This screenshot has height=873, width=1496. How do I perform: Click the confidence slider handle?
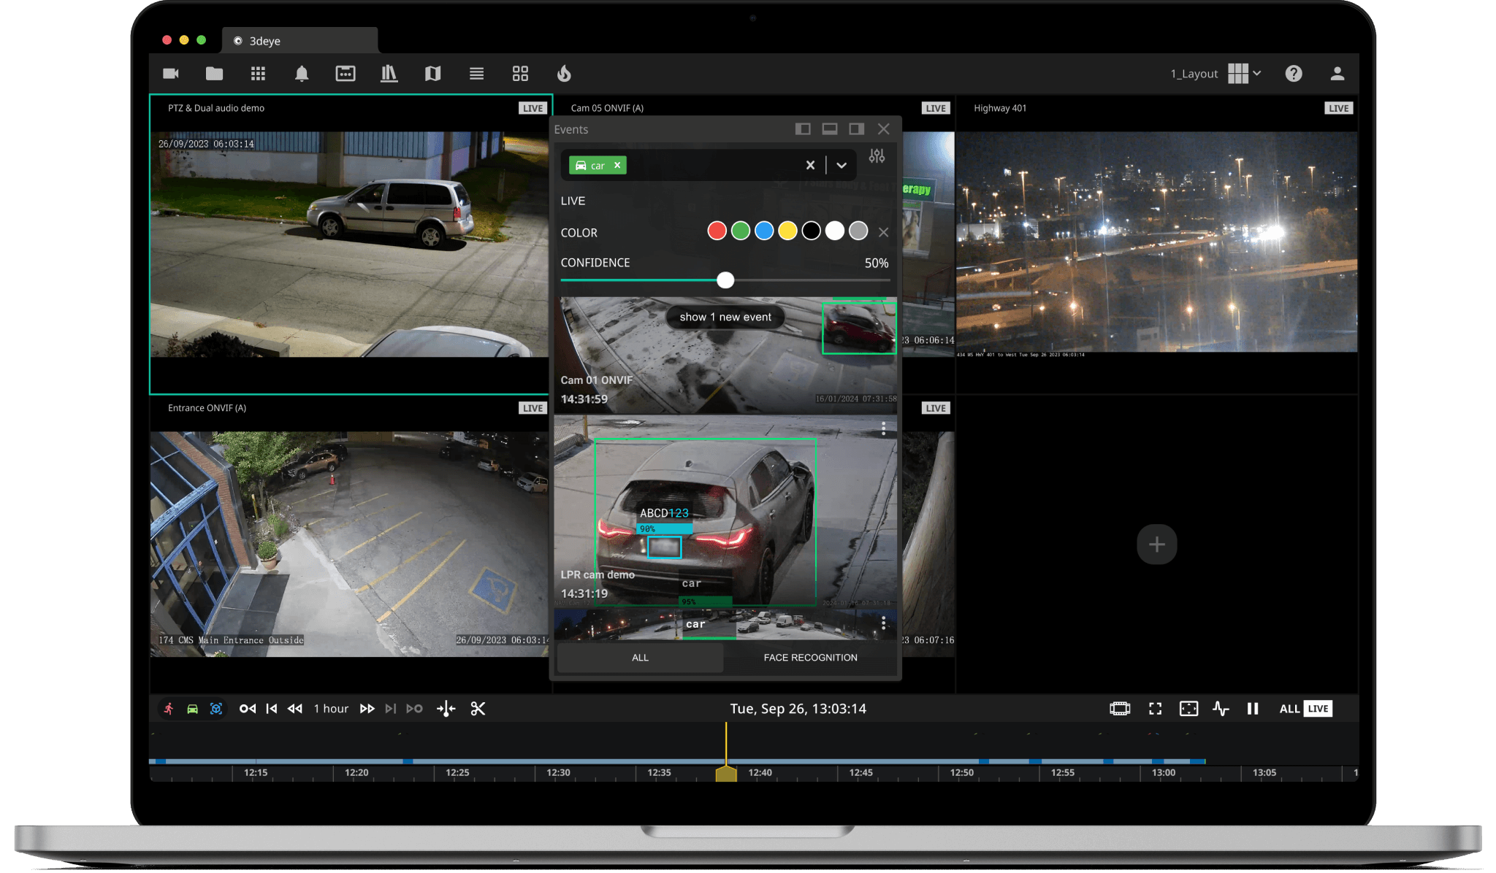pos(725,280)
